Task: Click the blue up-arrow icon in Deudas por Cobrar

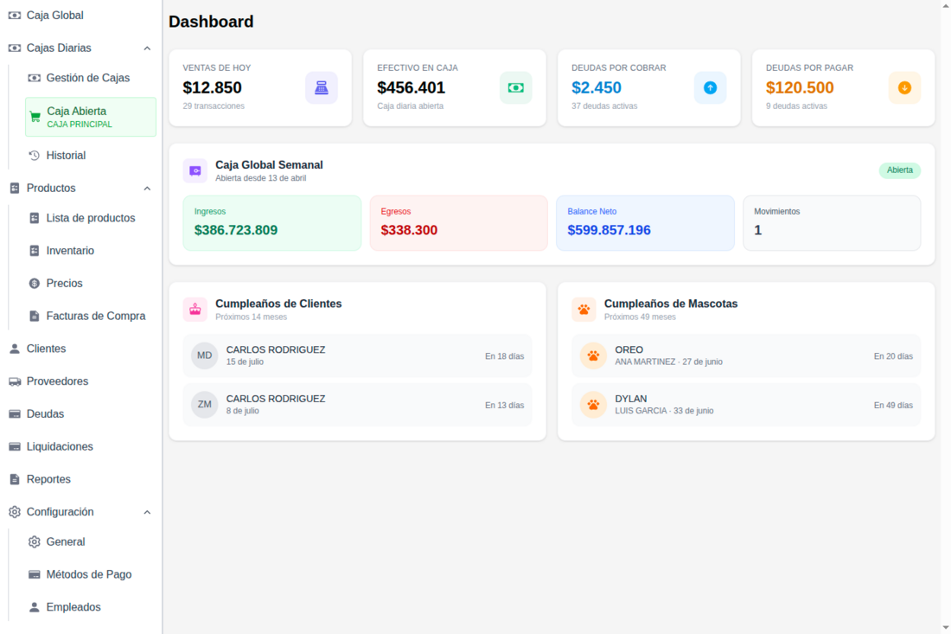Action: [x=710, y=87]
